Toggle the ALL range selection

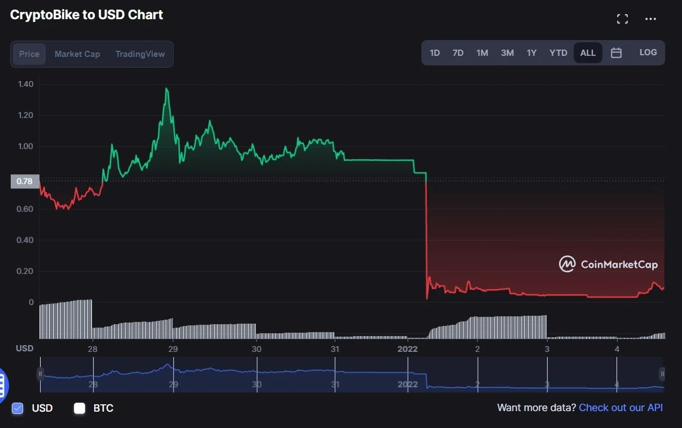[587, 52]
